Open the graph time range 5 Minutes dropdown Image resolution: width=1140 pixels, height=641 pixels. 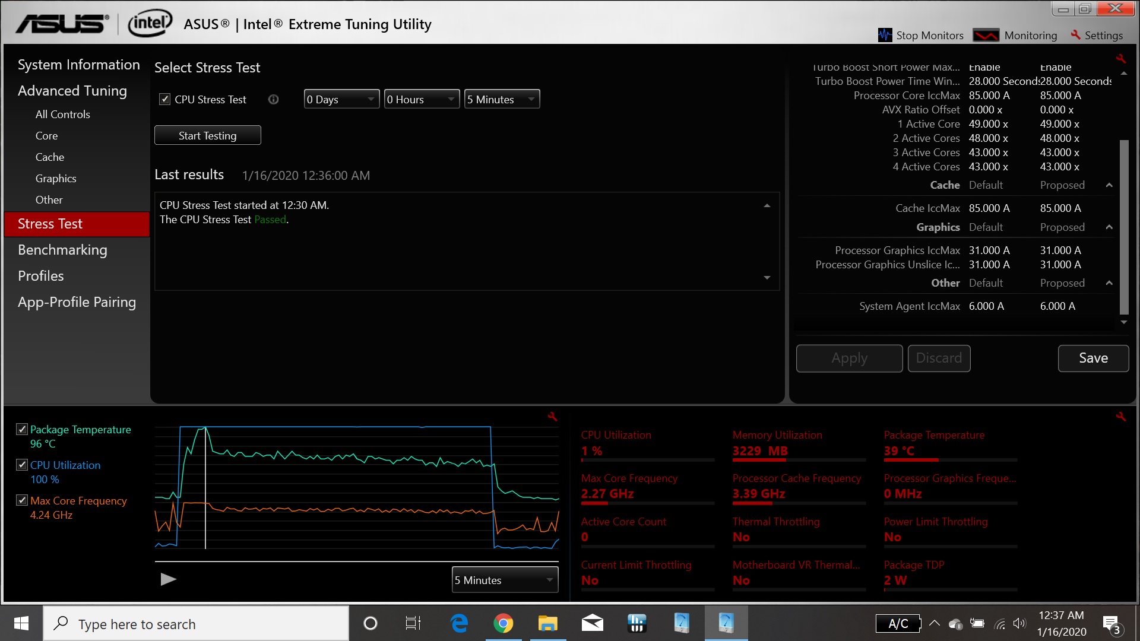[x=505, y=580]
